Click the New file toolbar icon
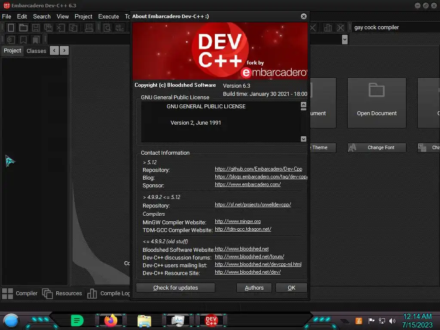 (x=11, y=28)
